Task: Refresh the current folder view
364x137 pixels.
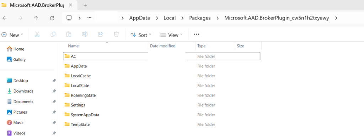Action: point(52,18)
